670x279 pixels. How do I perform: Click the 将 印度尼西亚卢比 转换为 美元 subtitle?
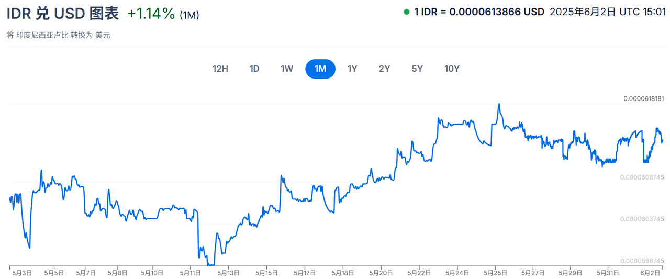point(58,35)
